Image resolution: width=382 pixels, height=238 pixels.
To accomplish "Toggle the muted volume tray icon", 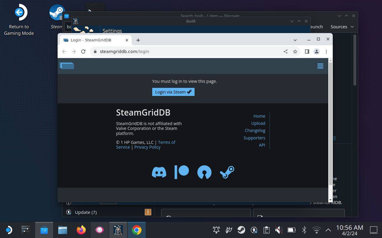I will [279, 230].
